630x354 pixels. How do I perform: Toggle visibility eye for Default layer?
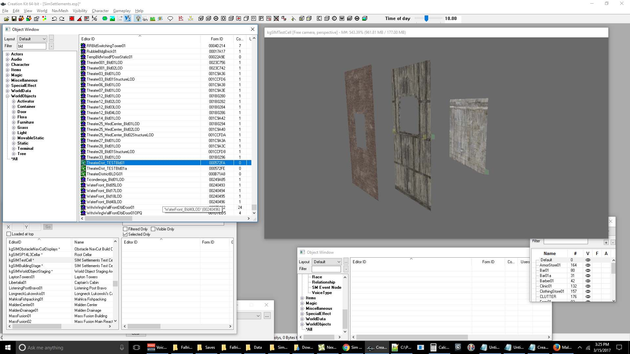[x=588, y=260]
